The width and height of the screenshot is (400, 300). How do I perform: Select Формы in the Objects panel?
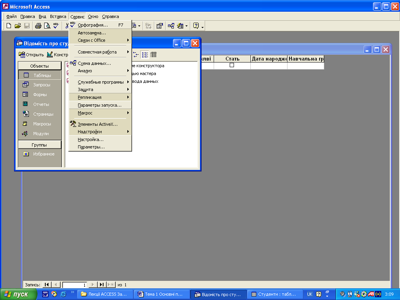40,95
